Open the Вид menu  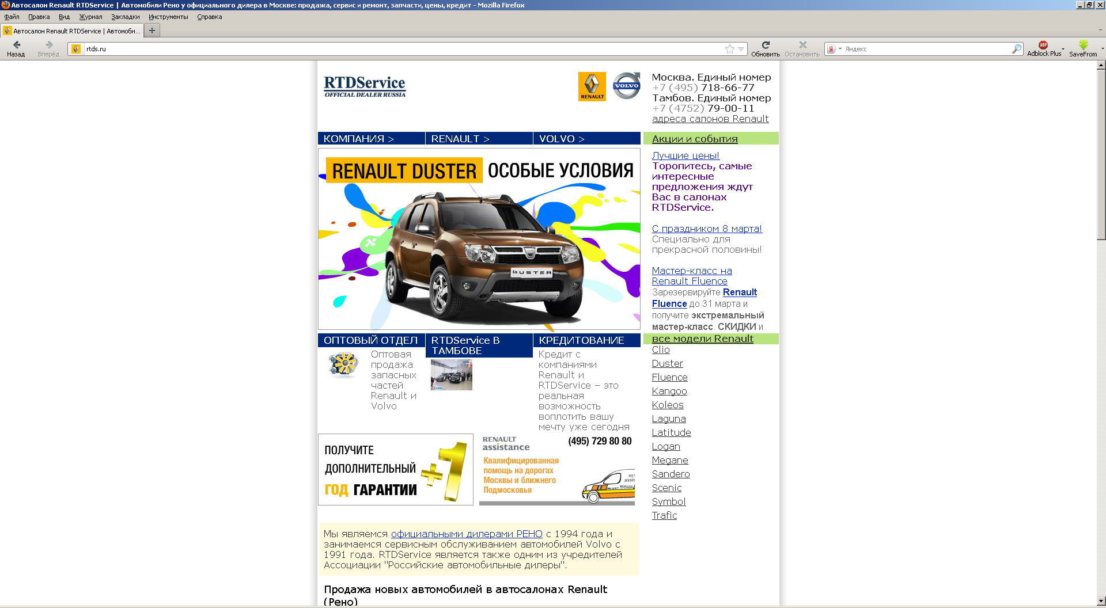click(x=64, y=17)
